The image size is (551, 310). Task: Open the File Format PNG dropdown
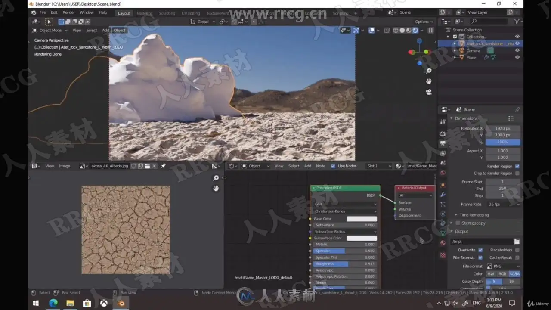(503, 266)
